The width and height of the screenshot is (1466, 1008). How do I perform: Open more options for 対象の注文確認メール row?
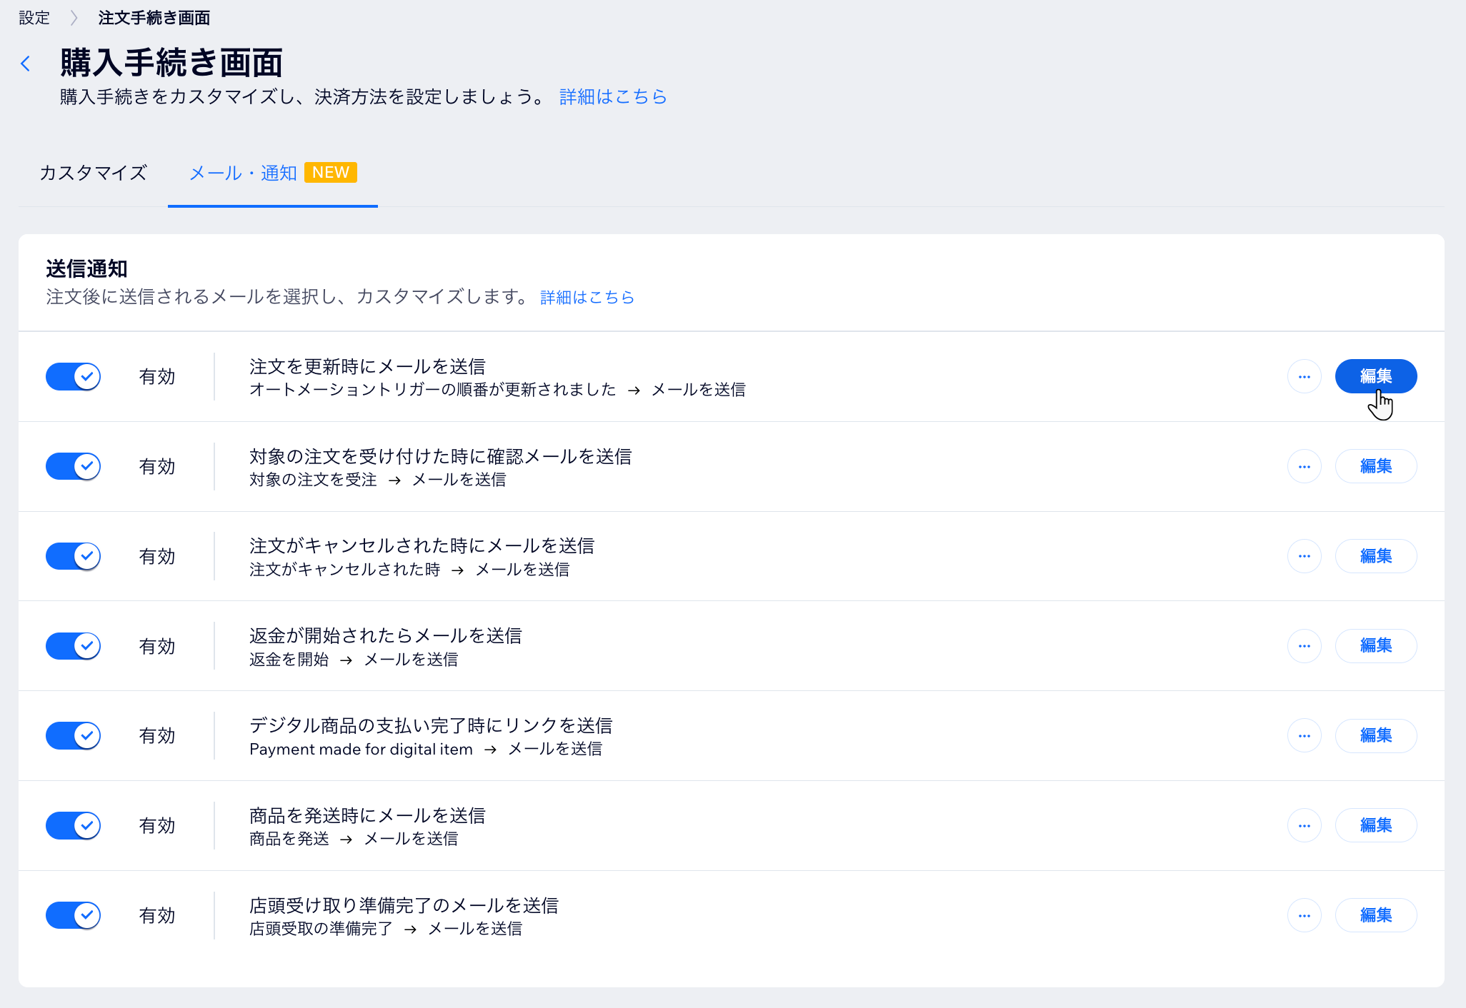(1304, 466)
